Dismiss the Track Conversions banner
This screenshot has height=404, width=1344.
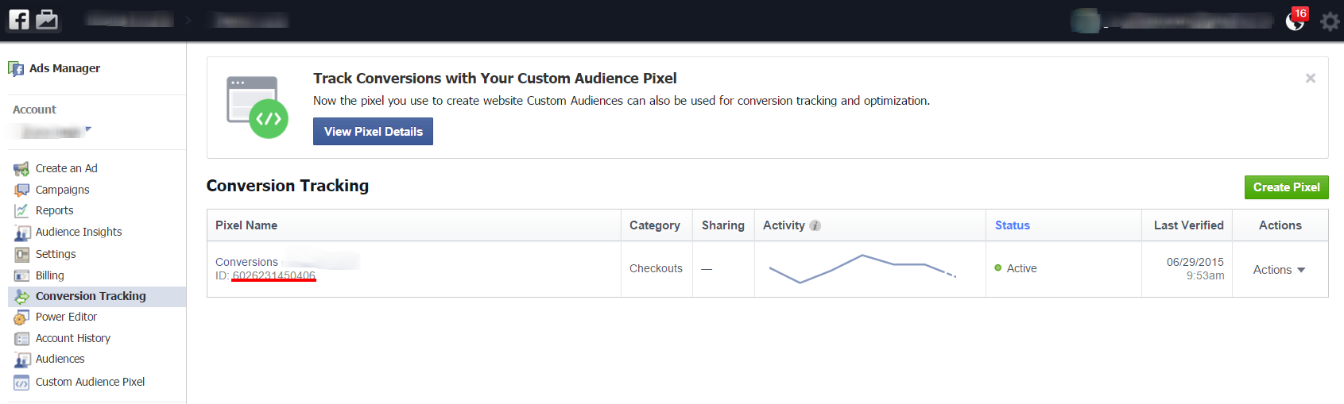click(x=1311, y=78)
